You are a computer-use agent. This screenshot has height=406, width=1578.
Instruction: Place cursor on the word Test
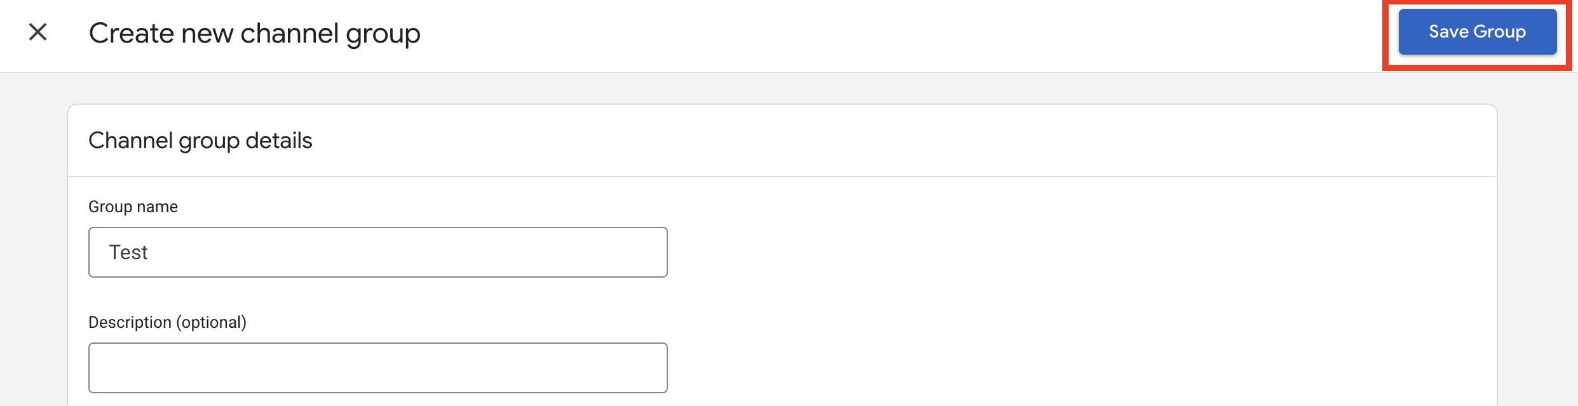click(x=128, y=252)
